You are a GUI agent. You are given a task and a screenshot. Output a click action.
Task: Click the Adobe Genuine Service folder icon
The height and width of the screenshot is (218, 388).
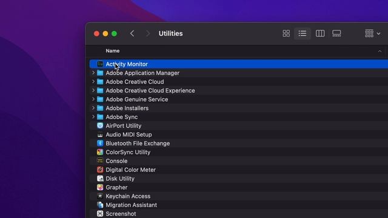pyautogui.click(x=100, y=99)
